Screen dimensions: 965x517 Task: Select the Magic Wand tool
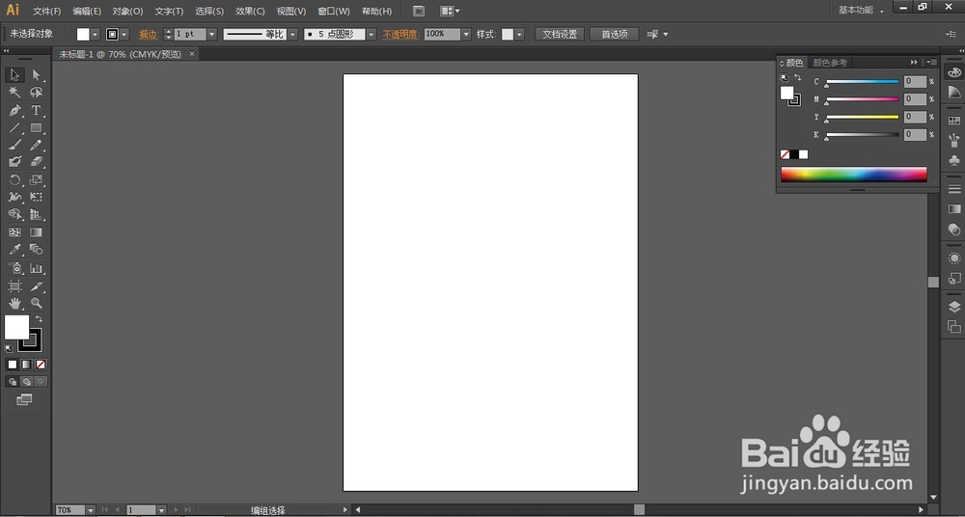(x=14, y=93)
